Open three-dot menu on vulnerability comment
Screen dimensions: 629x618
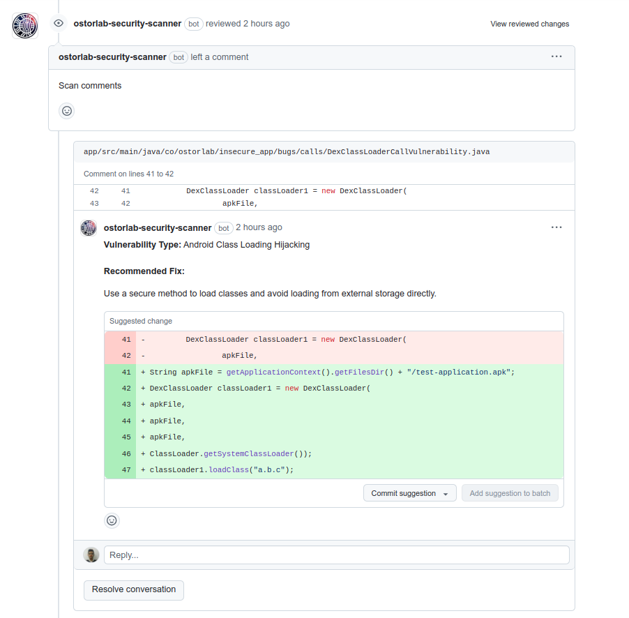click(x=556, y=227)
